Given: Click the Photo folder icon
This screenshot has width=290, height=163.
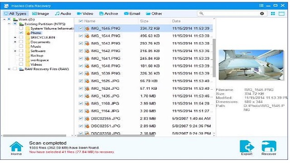Looking at the screenshot, I should [x=28, y=33].
